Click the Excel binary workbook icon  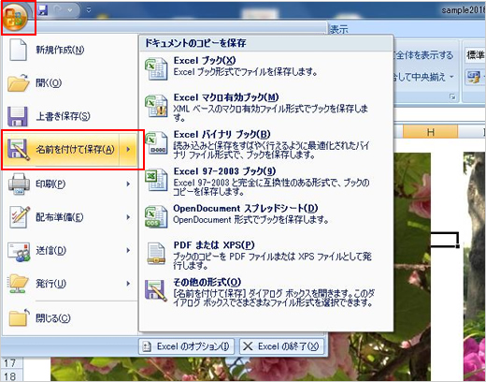(156, 143)
